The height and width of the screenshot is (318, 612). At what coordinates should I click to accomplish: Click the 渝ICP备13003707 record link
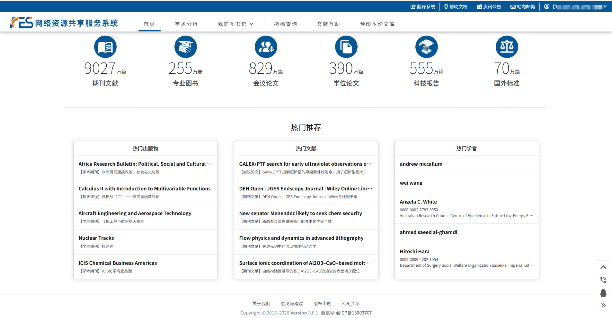tap(354, 313)
